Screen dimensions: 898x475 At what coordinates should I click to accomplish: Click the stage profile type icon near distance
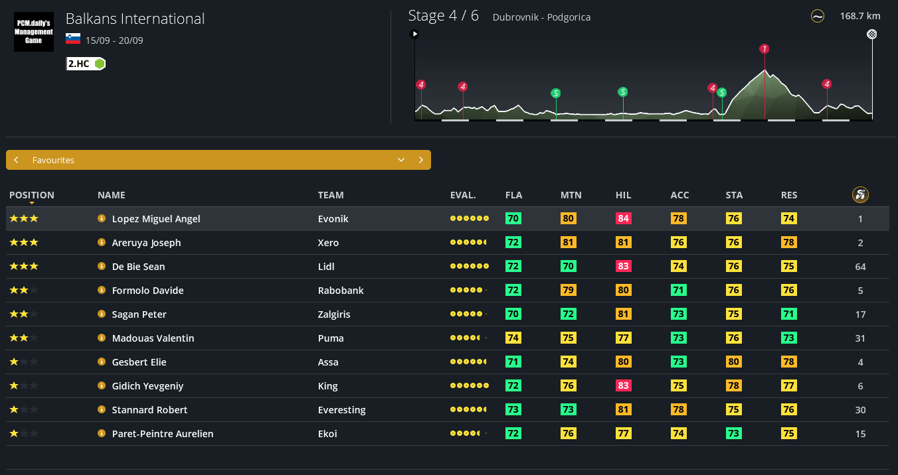(818, 17)
